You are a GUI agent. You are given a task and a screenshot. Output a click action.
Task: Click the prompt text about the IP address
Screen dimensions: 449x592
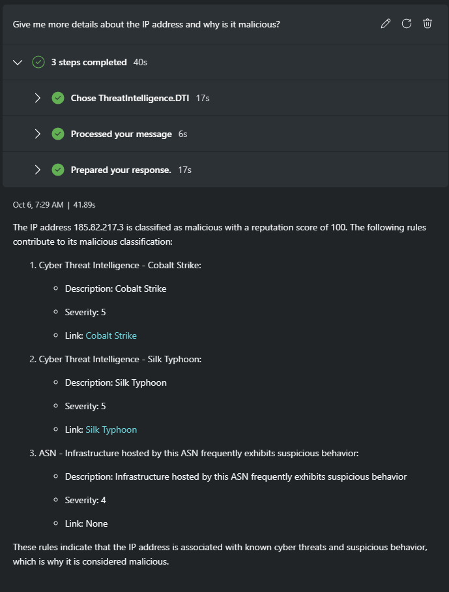click(147, 24)
